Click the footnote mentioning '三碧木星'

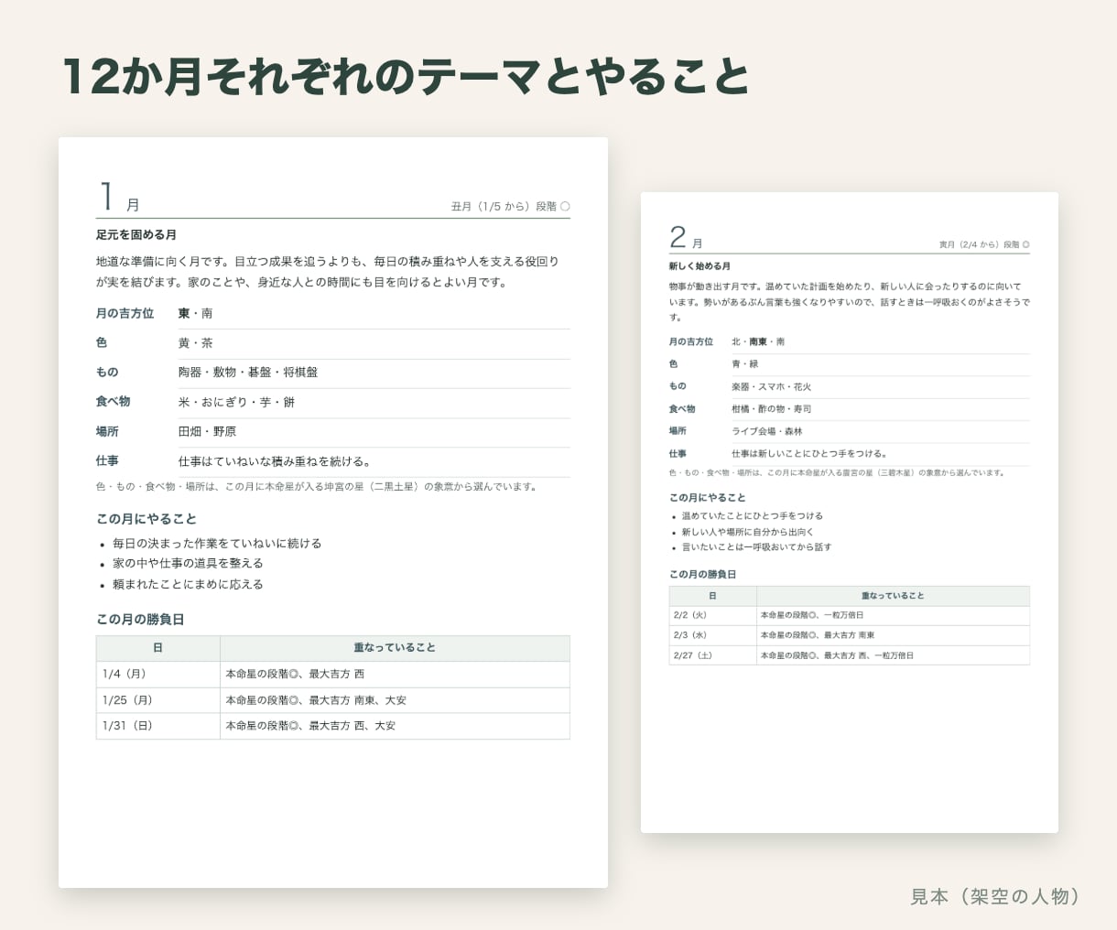(838, 473)
